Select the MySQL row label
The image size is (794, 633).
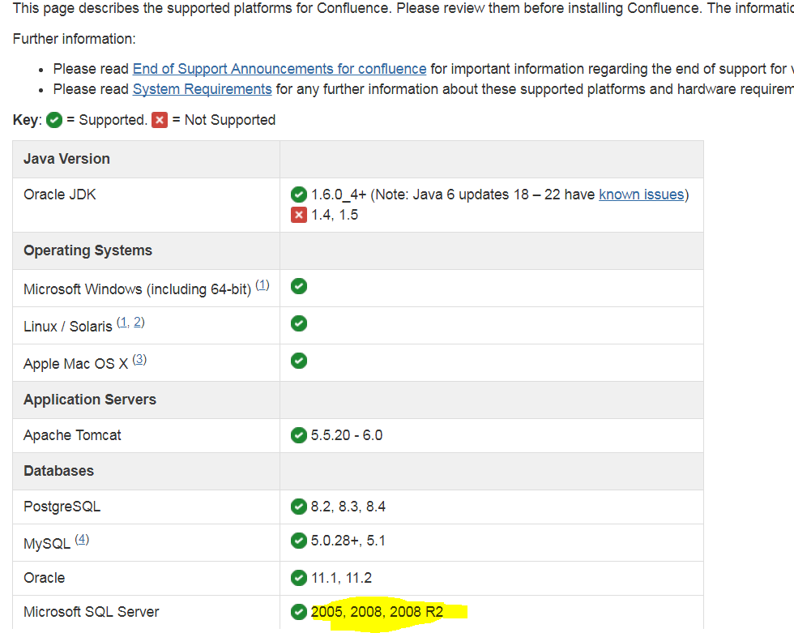point(47,544)
